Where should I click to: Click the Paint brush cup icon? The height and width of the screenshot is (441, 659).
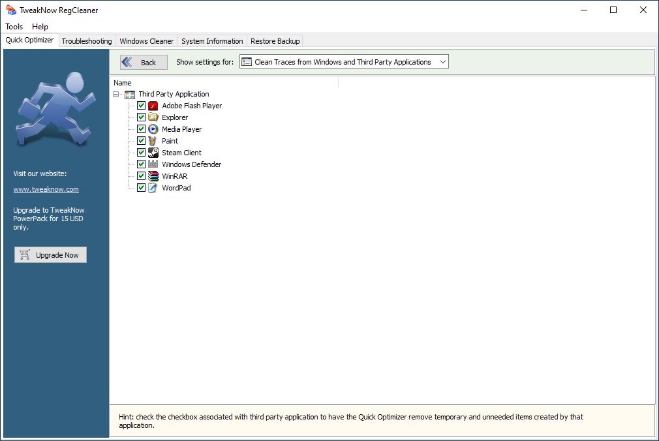click(153, 141)
